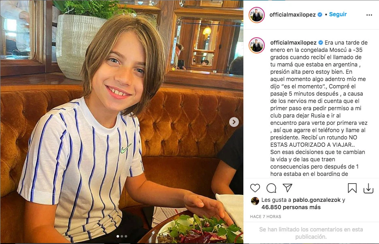View 46.850 personas más likes list
This screenshot has width=379, height=244.
pos(291,207)
